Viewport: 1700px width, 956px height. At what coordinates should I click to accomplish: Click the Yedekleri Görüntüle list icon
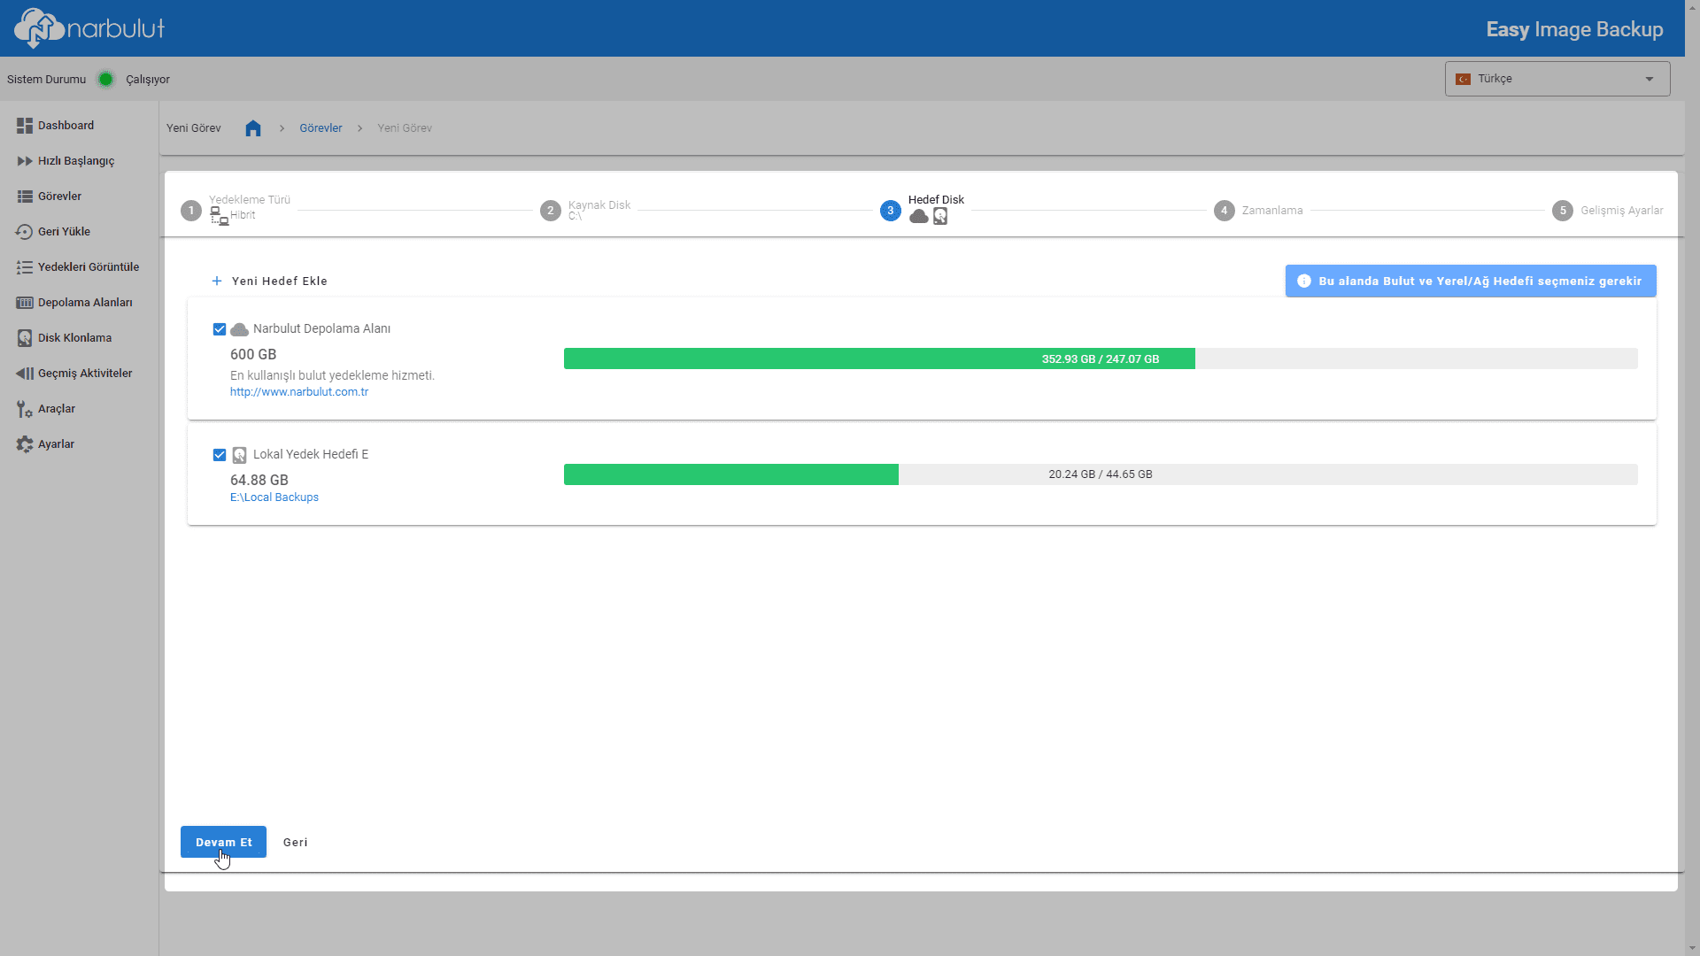click(25, 267)
